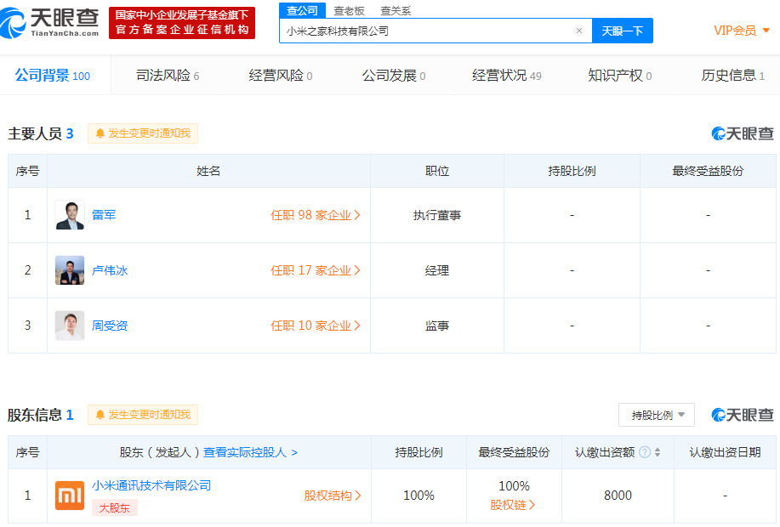Open the TianYanCha home logo
Screen dimensions: 780x527
(49, 22)
